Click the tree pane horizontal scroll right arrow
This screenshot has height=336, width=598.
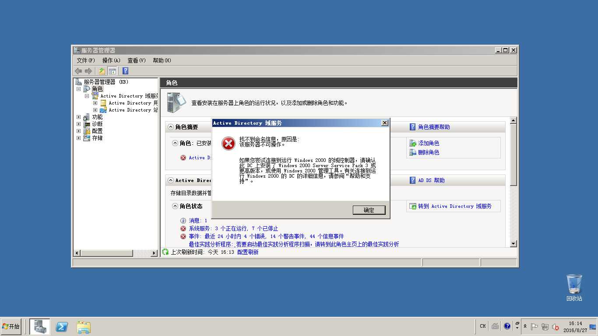(154, 253)
